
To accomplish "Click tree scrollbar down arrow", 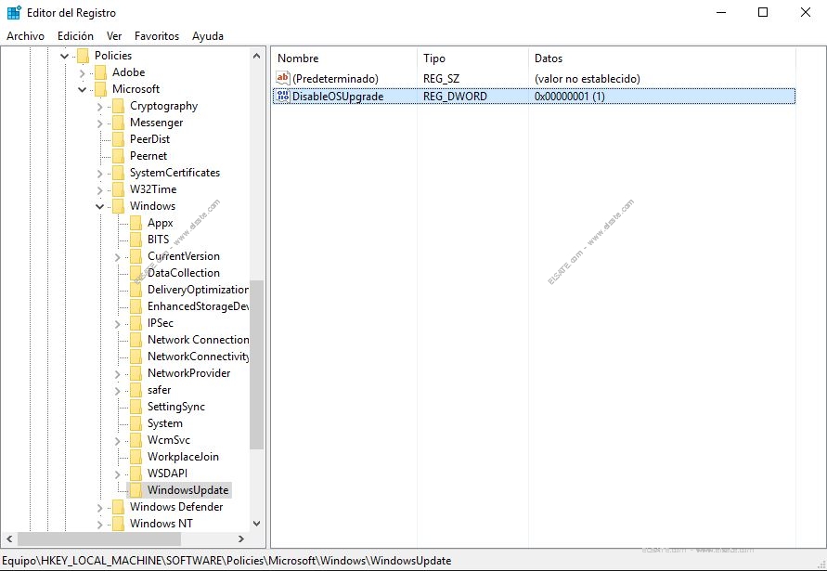I will [x=257, y=524].
